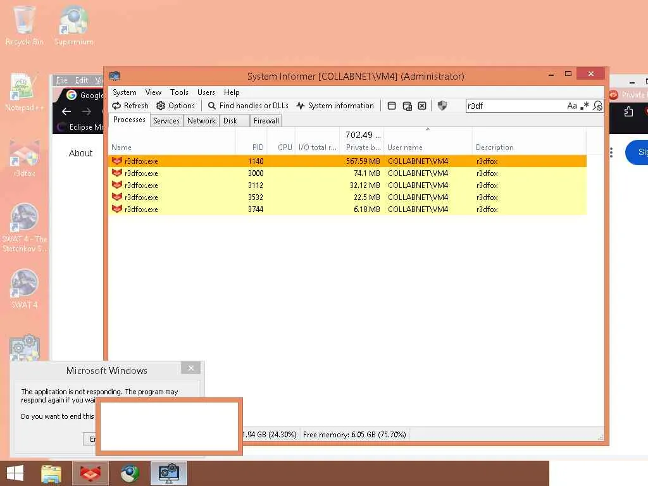Screen dimensions: 648x486
Task: Switch to the Services tab
Action: coord(166,121)
